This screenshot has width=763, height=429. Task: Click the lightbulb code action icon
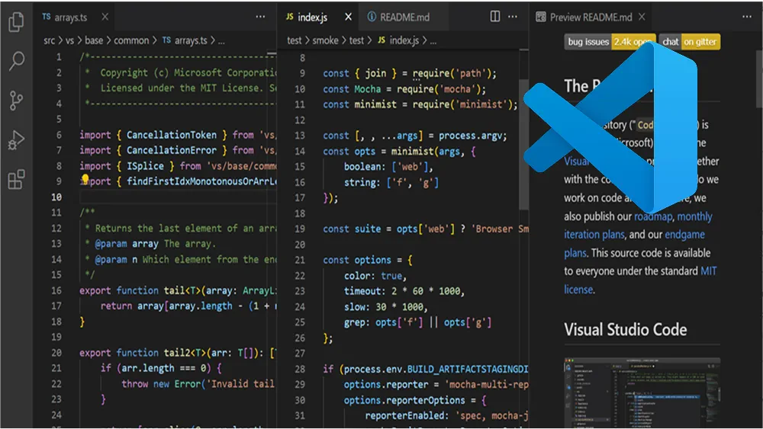pos(85,181)
